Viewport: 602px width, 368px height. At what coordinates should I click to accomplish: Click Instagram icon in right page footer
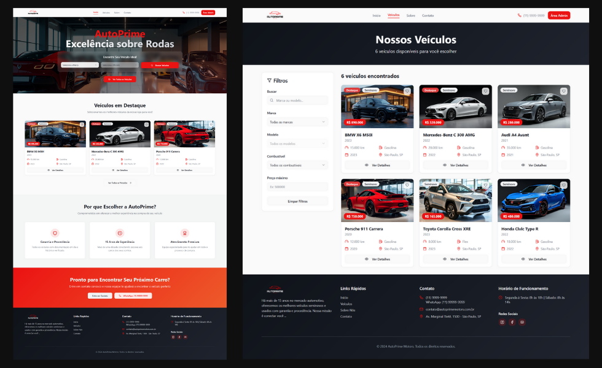click(x=502, y=322)
